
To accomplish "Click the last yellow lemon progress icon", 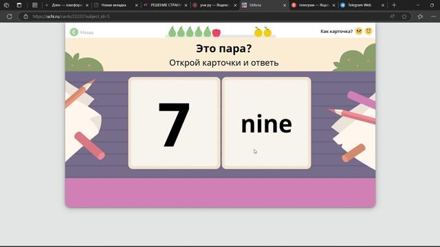I will pos(267,32).
